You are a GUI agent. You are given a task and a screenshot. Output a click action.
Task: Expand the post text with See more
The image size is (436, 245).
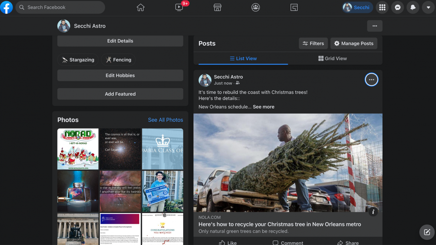264,107
